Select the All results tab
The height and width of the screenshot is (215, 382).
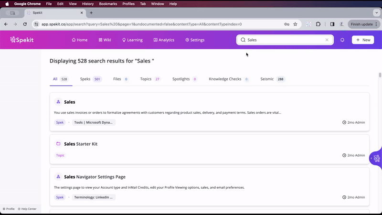[61, 79]
